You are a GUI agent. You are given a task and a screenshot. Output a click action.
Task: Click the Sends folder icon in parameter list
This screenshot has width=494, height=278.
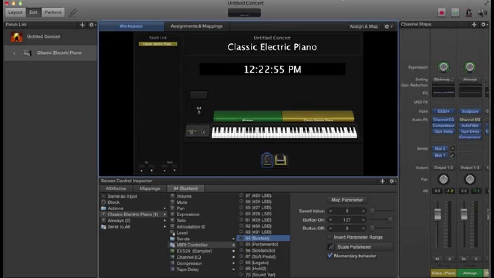[173, 239]
